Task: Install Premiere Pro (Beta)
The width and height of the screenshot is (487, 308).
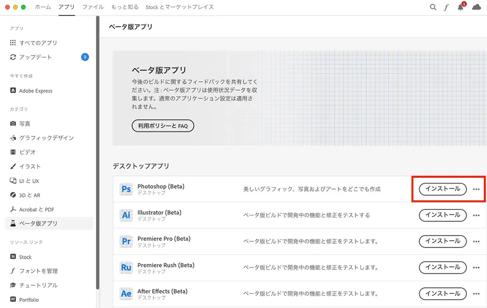Action: click(x=443, y=241)
